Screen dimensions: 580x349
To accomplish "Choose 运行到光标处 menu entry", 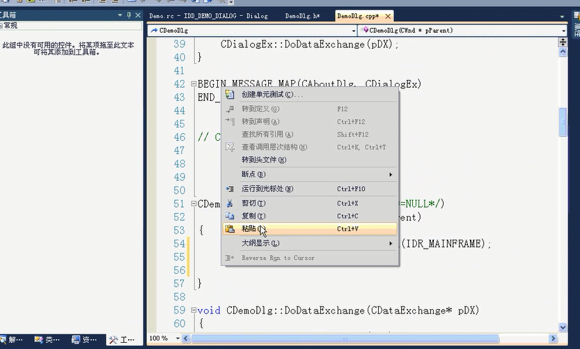I will point(310,189).
